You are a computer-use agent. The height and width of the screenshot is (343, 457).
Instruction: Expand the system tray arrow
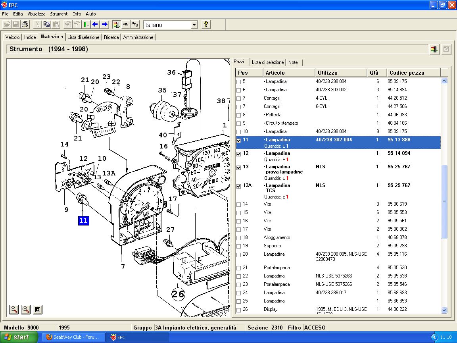click(x=434, y=337)
